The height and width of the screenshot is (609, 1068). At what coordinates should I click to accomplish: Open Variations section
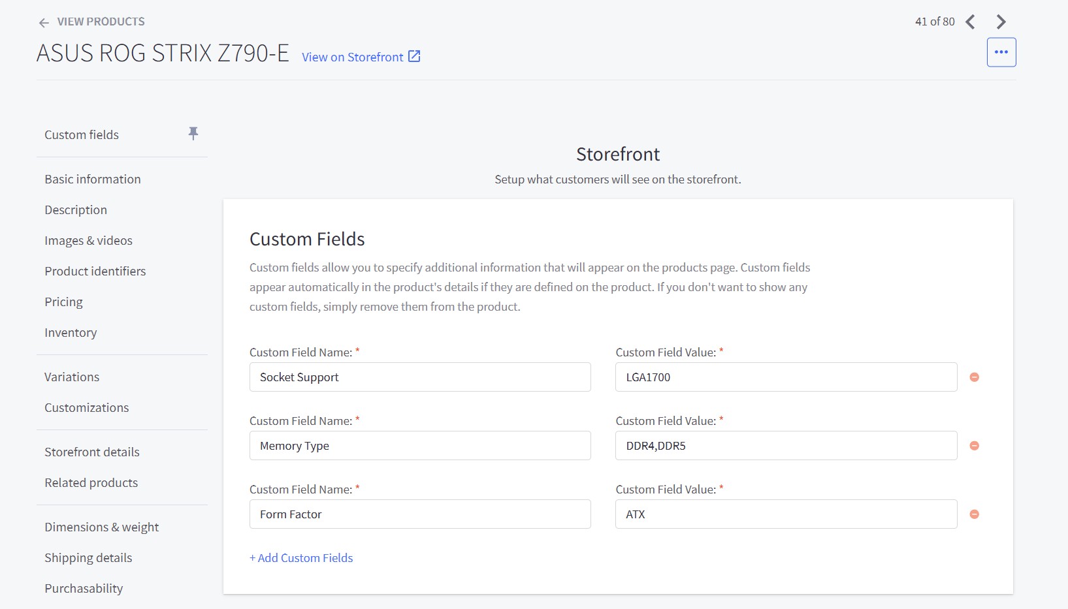72,377
